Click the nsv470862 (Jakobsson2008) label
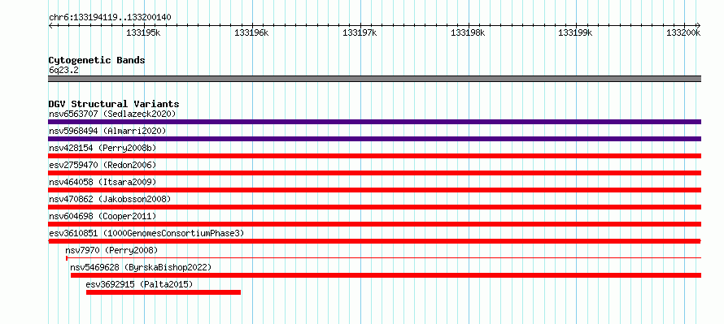This screenshot has height=324, width=724. click(x=110, y=199)
